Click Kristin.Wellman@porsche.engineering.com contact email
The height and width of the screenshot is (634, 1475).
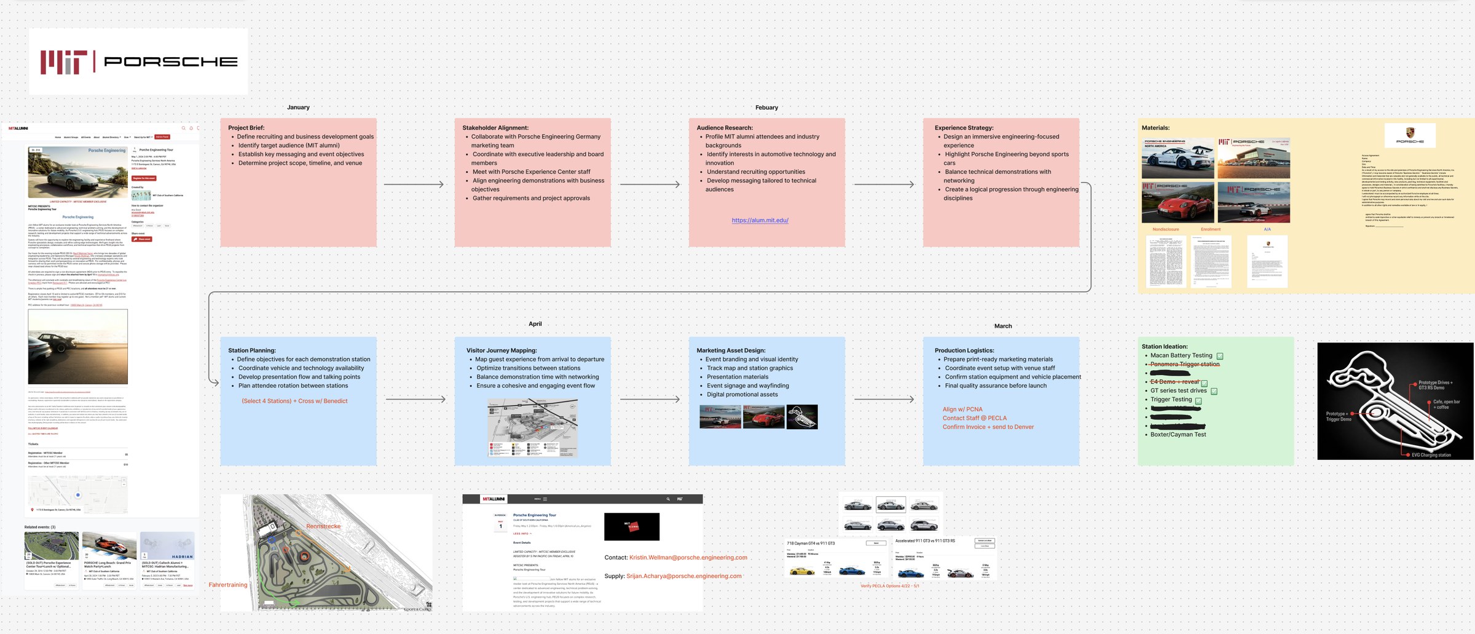[688, 558]
